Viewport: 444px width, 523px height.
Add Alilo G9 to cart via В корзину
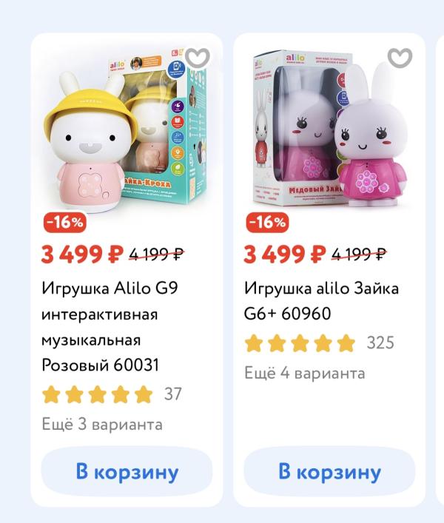pos(127,471)
